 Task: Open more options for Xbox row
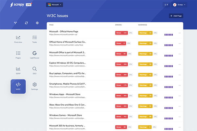pyautogui.click(x=180, y=106)
